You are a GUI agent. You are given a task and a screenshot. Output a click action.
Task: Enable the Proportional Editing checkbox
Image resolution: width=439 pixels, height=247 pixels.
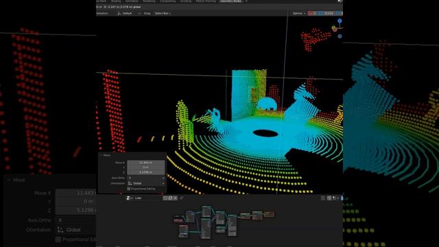(129, 189)
